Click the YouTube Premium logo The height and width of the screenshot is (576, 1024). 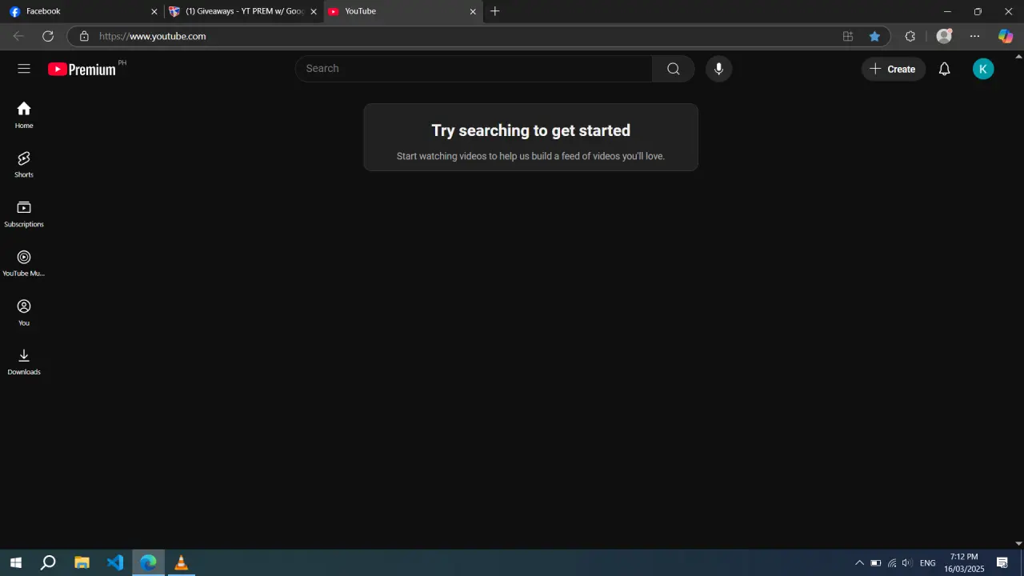[x=82, y=69]
